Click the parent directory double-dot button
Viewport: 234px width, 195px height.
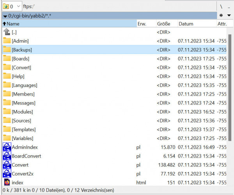point(229,7)
